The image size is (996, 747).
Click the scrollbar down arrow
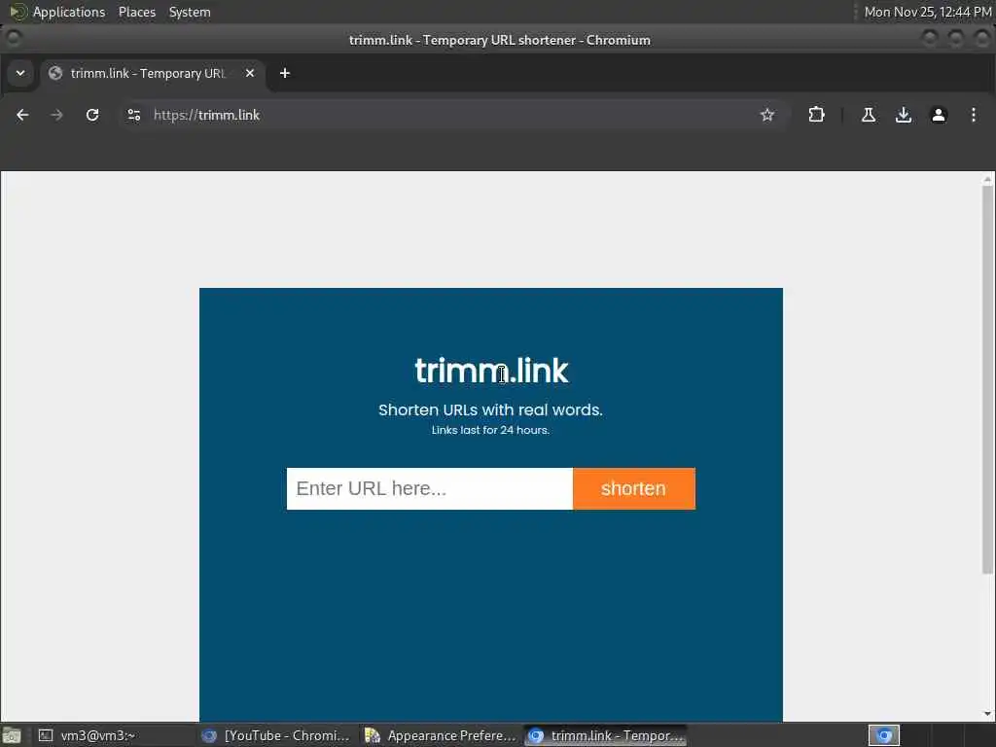(x=987, y=714)
